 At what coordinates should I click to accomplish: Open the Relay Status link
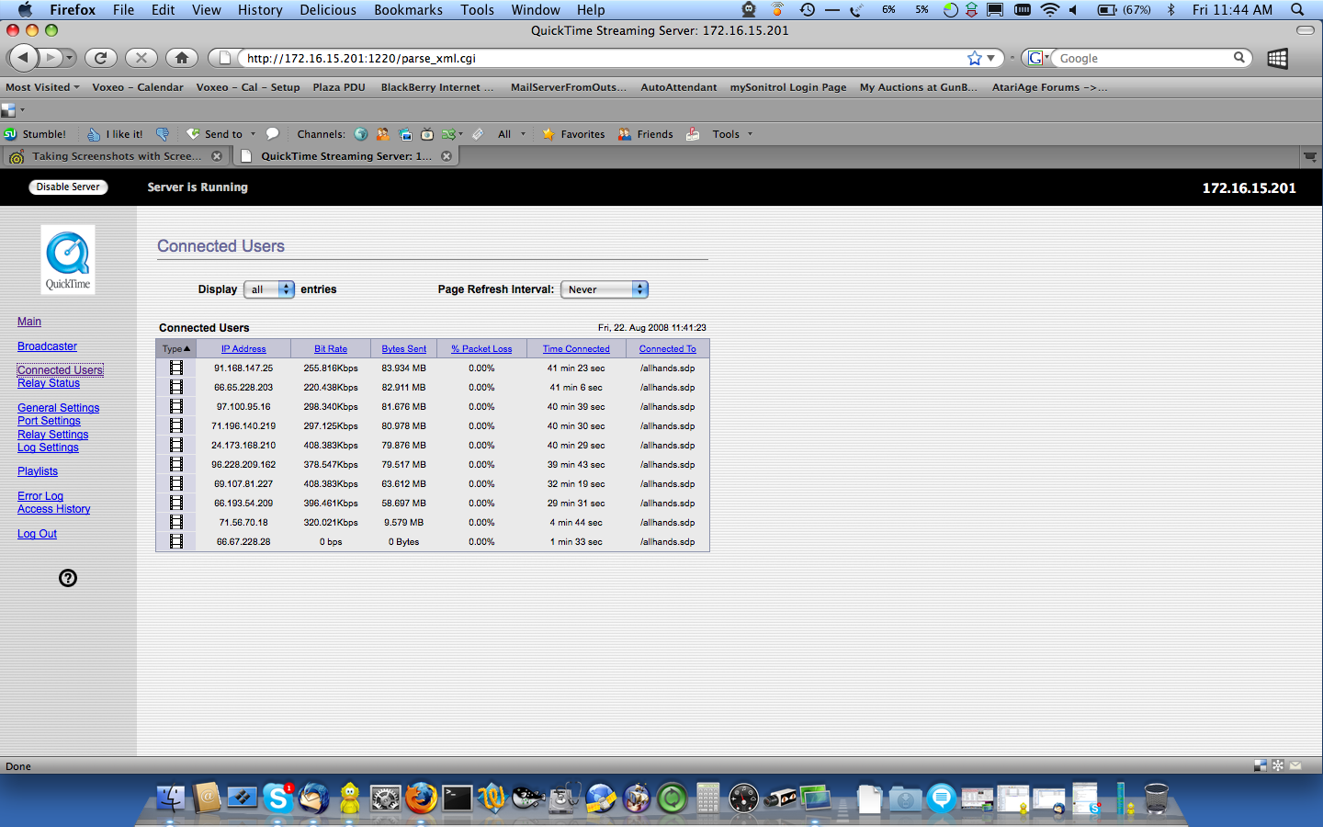49,383
